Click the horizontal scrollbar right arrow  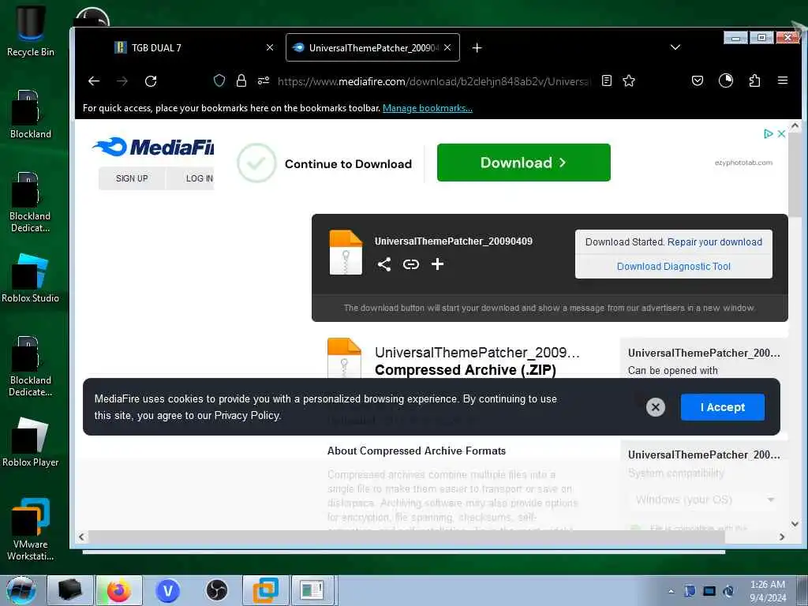[782, 537]
